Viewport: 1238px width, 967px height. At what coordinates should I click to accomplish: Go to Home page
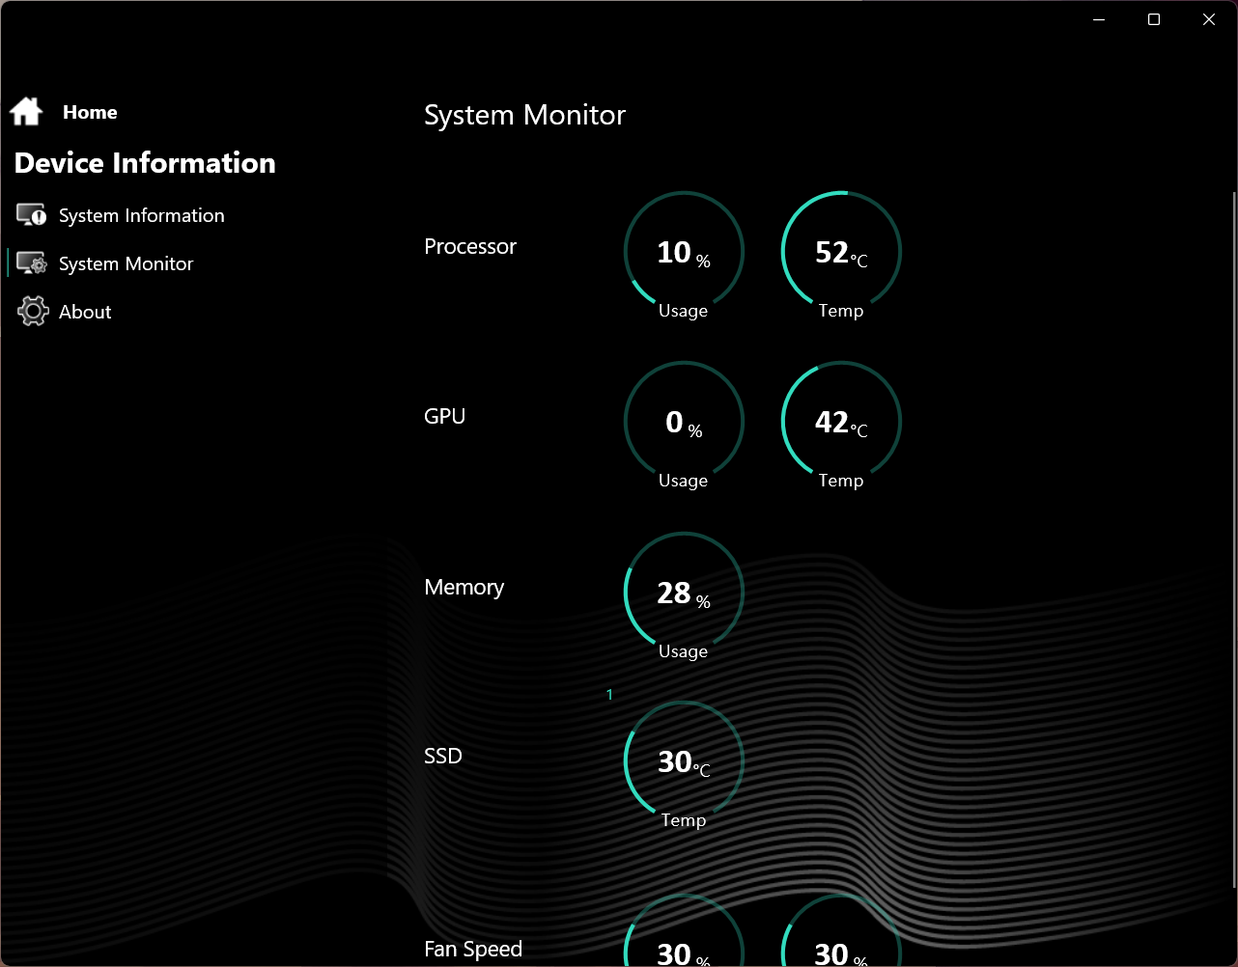point(90,112)
